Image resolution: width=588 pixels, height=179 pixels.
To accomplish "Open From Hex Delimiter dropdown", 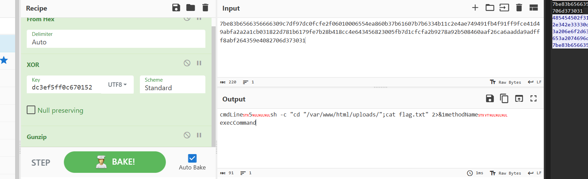I will click(x=116, y=39).
